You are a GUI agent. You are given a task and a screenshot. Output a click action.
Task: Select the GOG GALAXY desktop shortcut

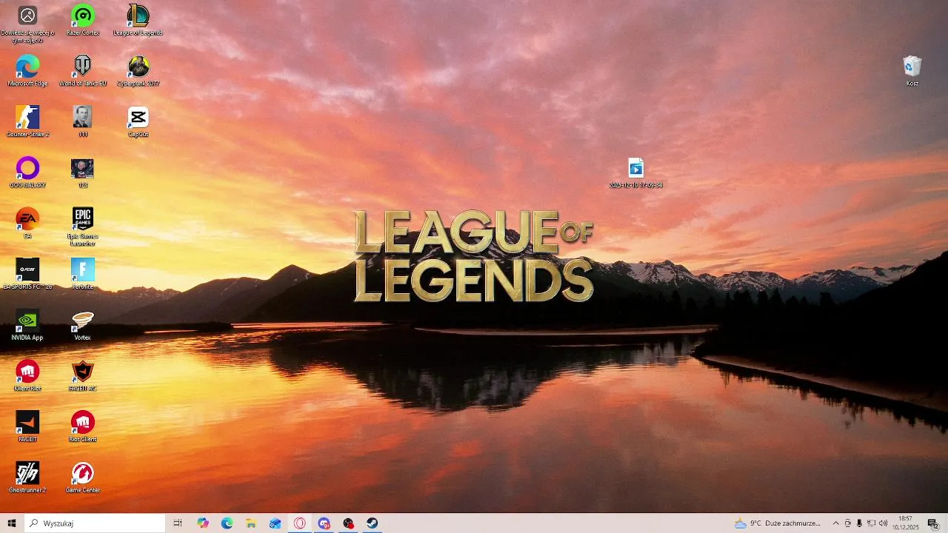tap(27, 172)
